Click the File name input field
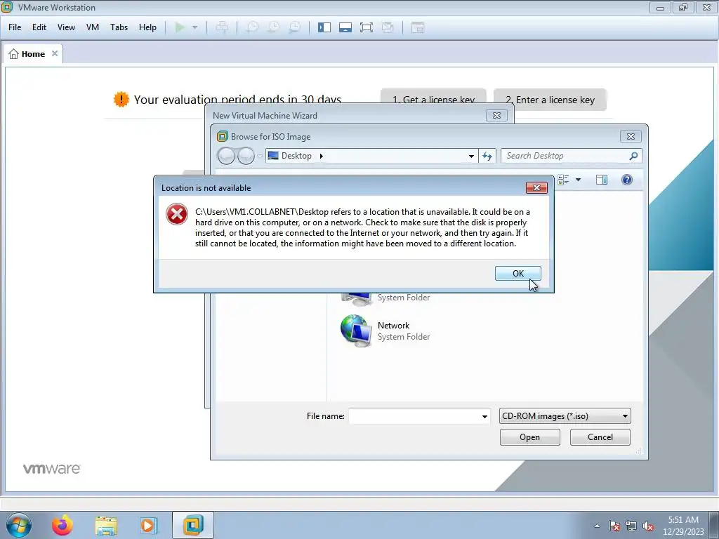The image size is (719, 539). click(x=414, y=416)
